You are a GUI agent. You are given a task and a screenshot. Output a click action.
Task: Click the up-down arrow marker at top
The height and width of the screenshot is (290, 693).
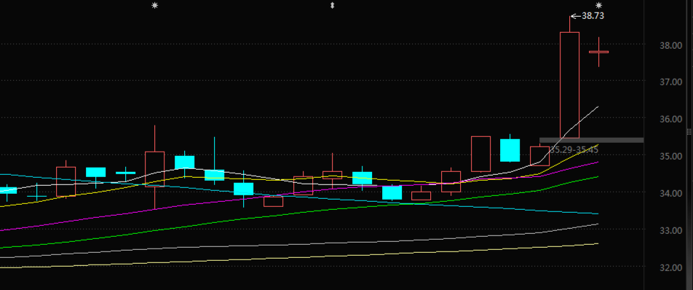[x=333, y=6]
